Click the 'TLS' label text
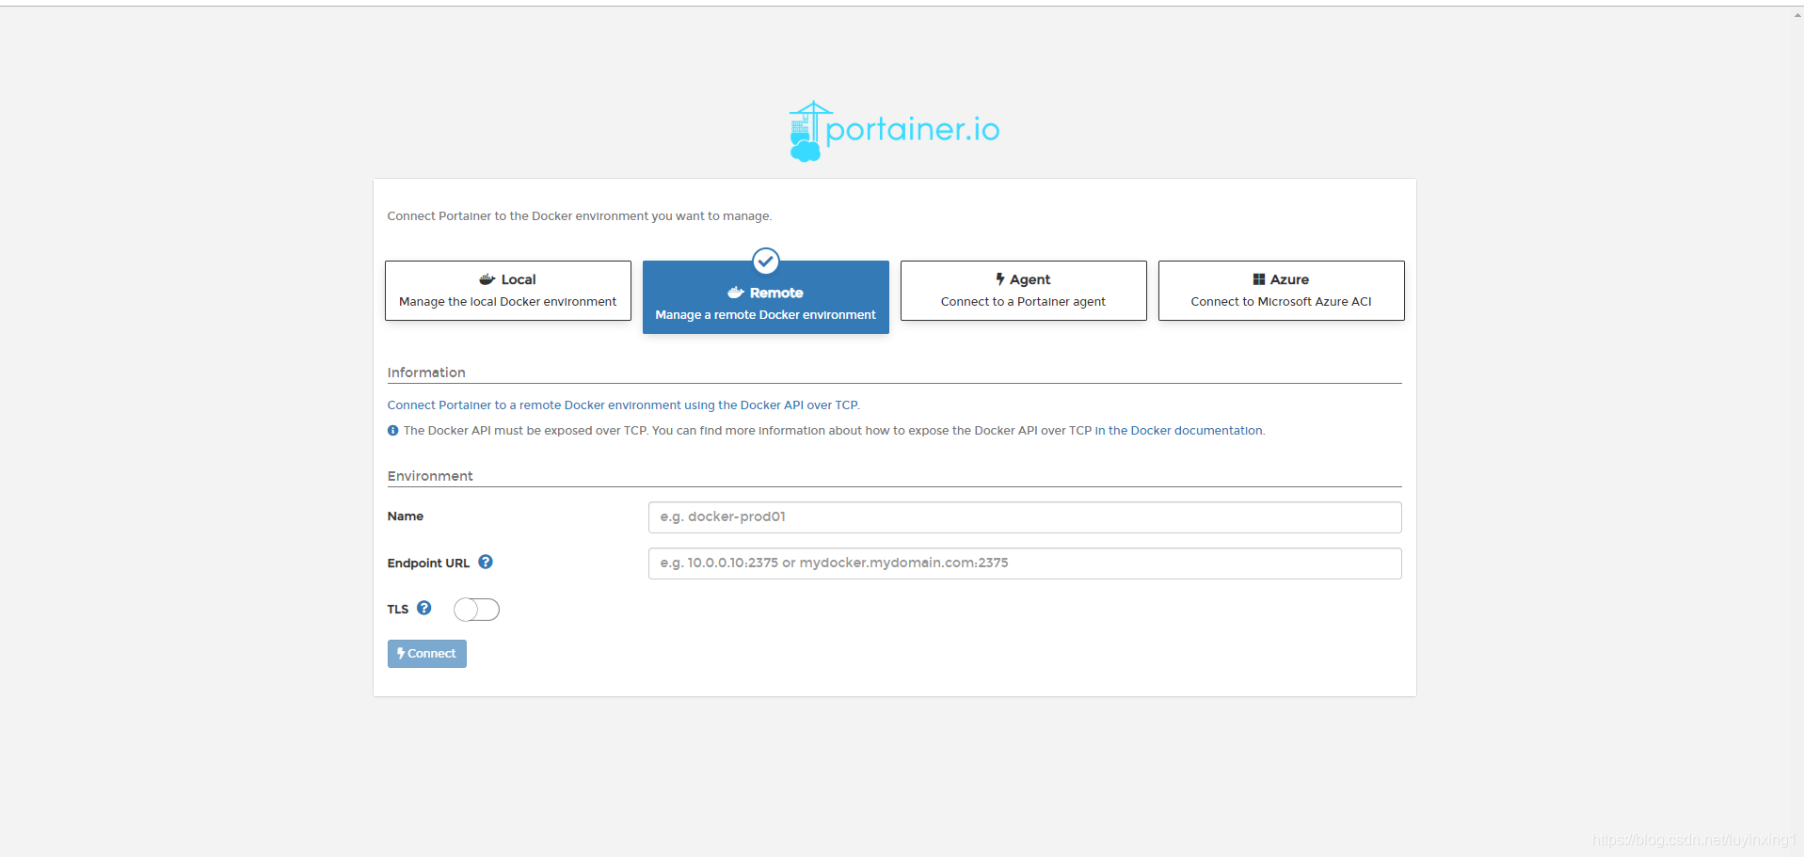1804x857 pixels. tap(398, 610)
